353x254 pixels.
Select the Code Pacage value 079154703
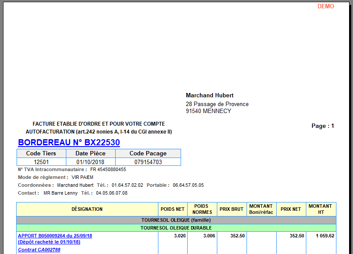pyautogui.click(x=148, y=162)
